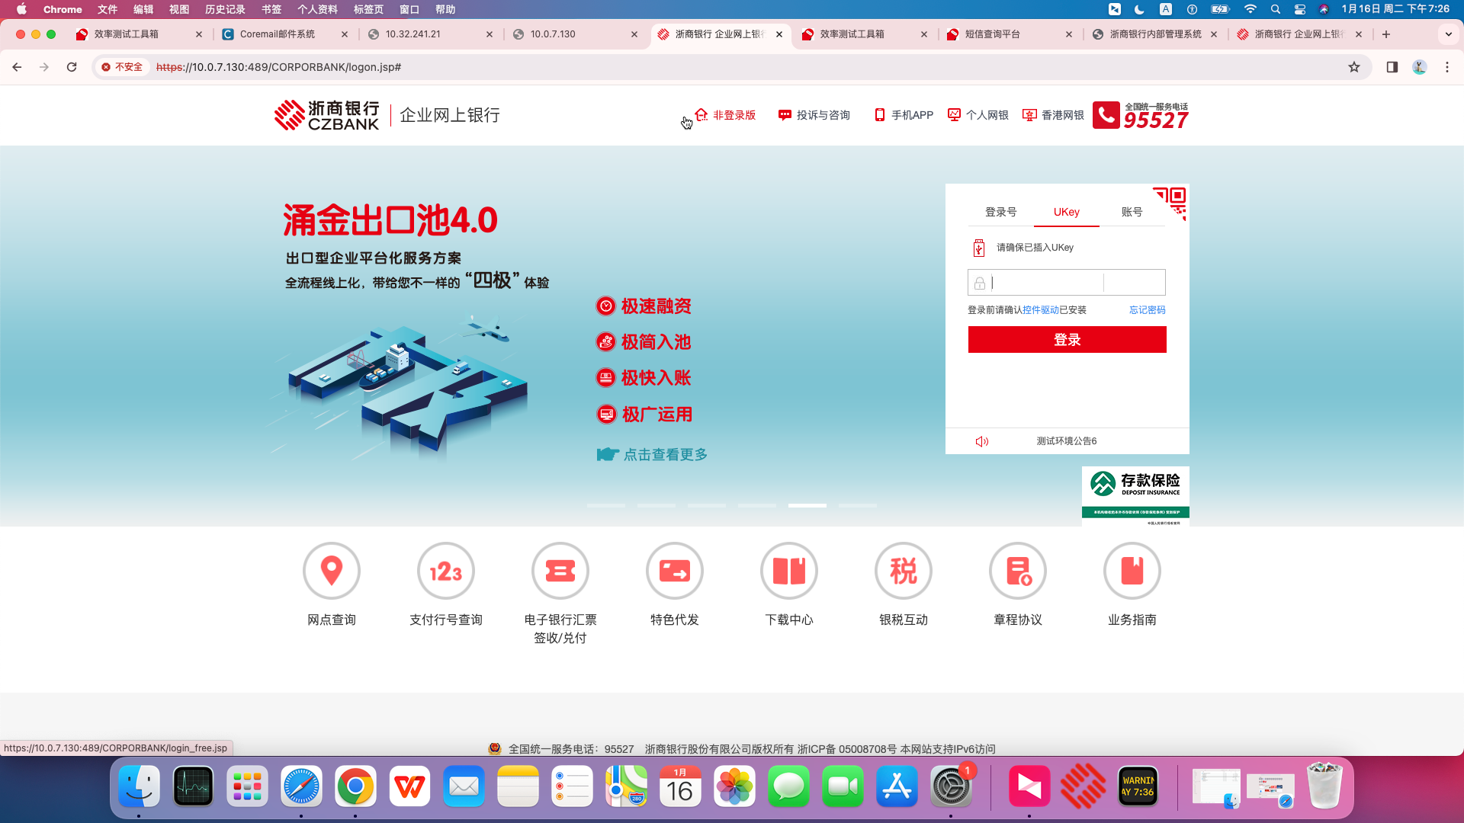Launch Safari from the dock

pyautogui.click(x=301, y=786)
